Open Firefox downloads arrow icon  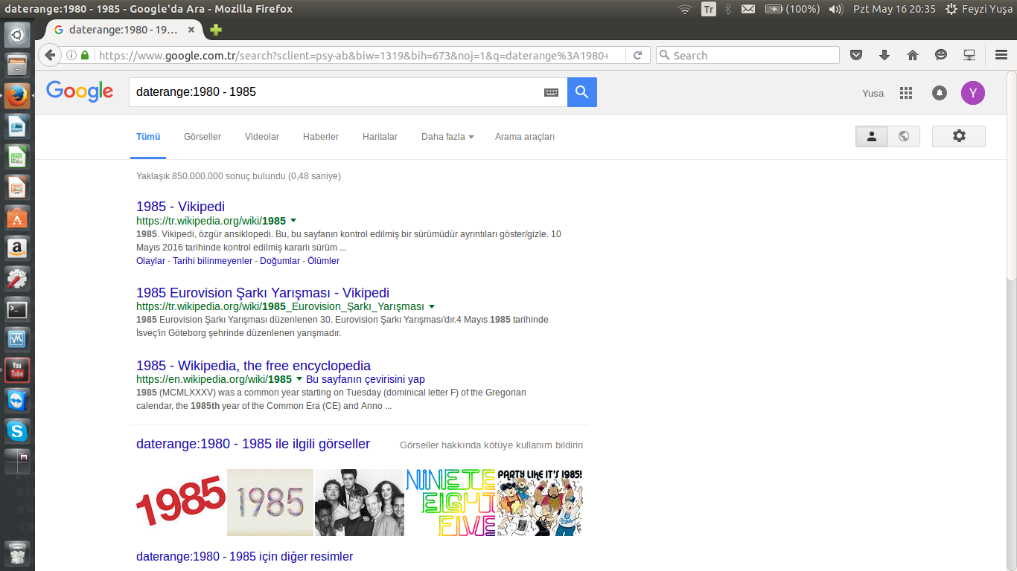(x=884, y=55)
